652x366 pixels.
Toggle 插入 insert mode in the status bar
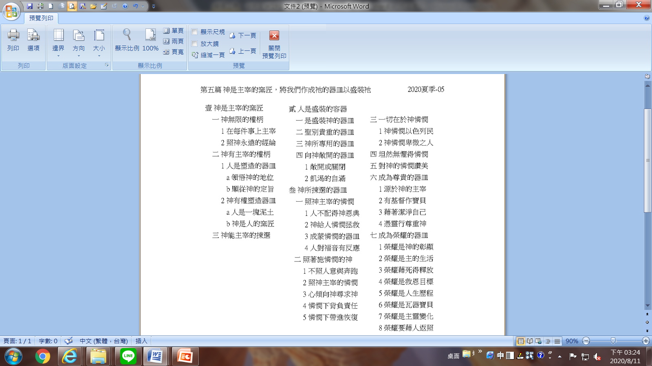pyautogui.click(x=141, y=341)
